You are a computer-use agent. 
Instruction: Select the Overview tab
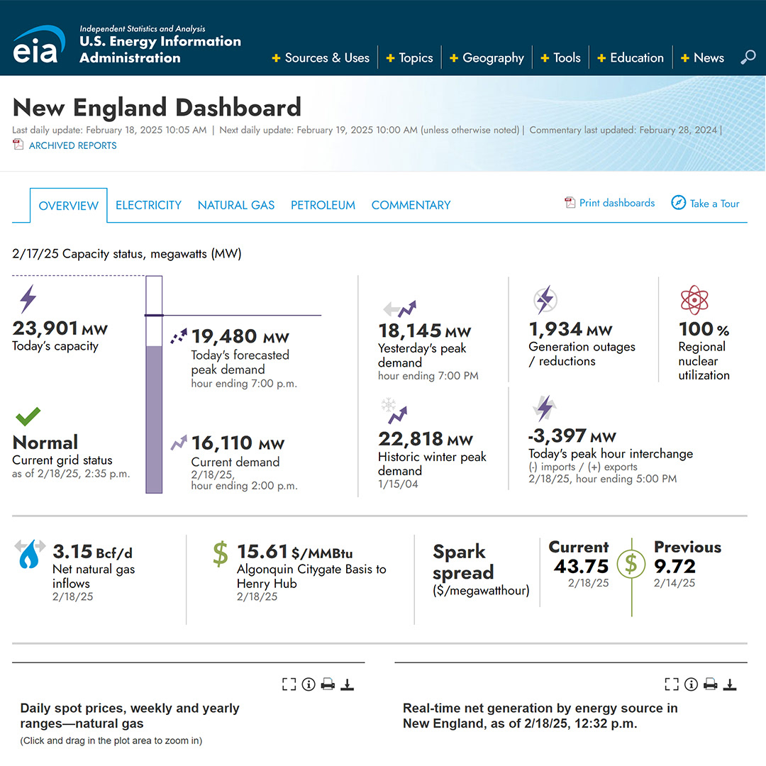(x=68, y=206)
